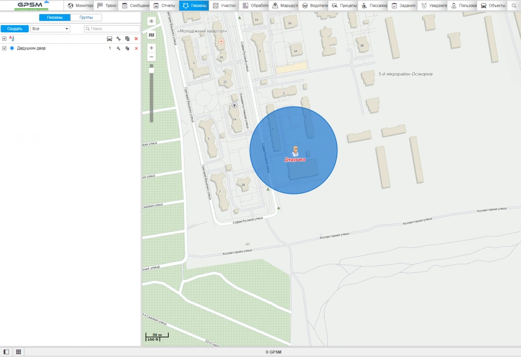Sort geofences alphabetically with A-Z icon
The width and height of the screenshot is (521, 358).
click(12, 39)
